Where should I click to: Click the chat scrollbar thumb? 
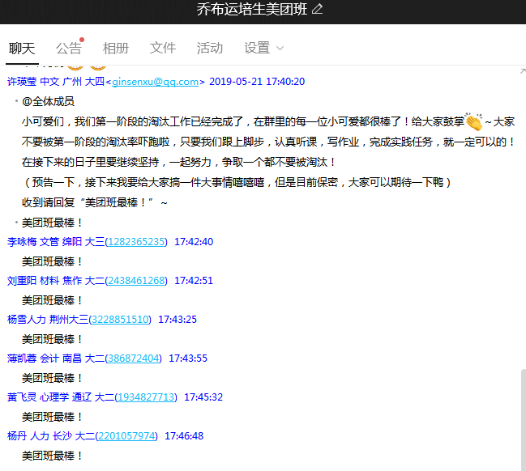pos(524,419)
